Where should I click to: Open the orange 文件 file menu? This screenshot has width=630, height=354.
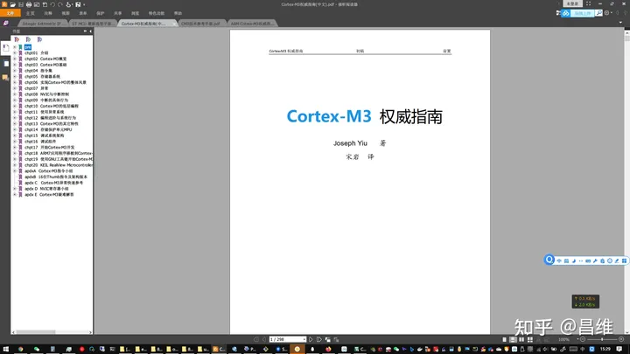[x=10, y=13]
